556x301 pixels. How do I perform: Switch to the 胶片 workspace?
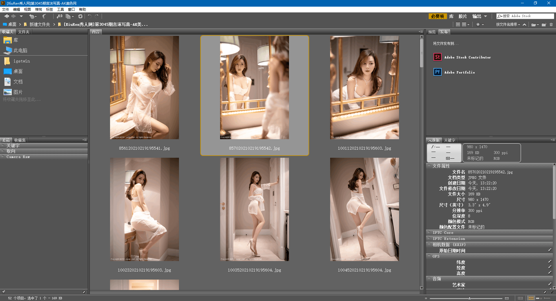click(463, 16)
